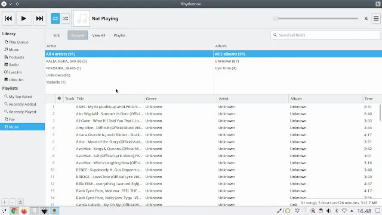The image size is (382, 215).
Task: Open Podcasts in the sidebar
Action: tap(23, 57)
